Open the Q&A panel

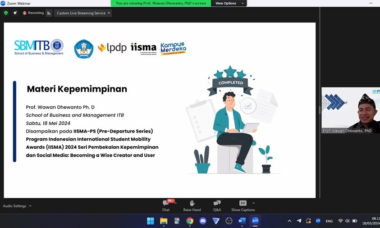(217, 205)
